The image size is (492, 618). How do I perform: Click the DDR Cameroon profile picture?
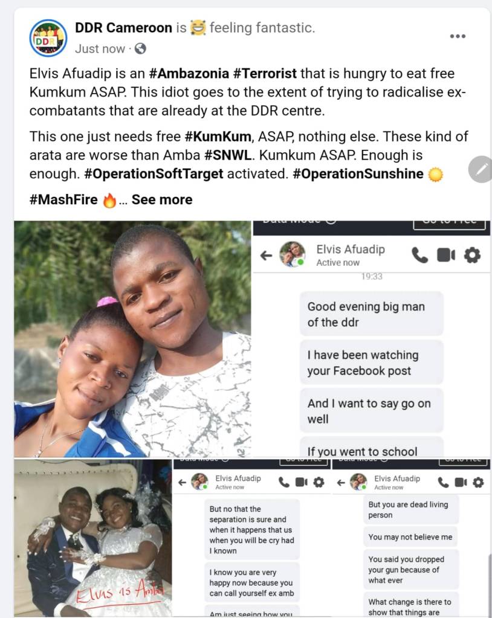point(48,38)
